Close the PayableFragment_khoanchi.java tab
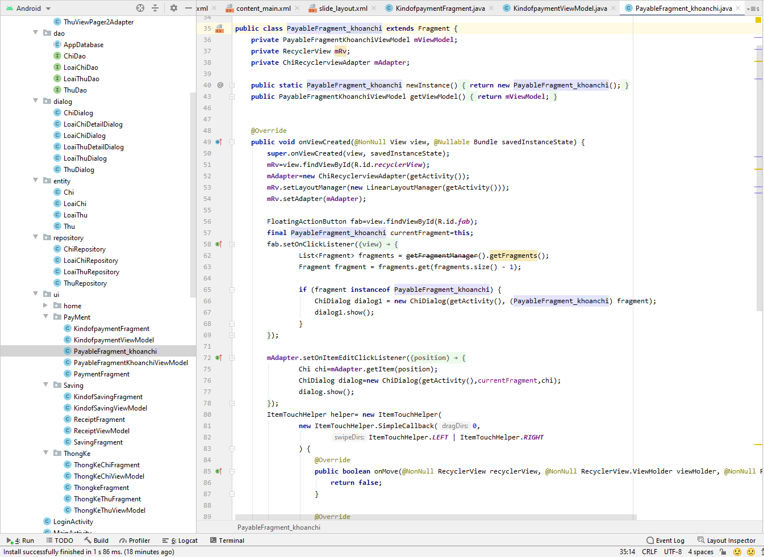The height and width of the screenshot is (557, 764). coord(738,8)
